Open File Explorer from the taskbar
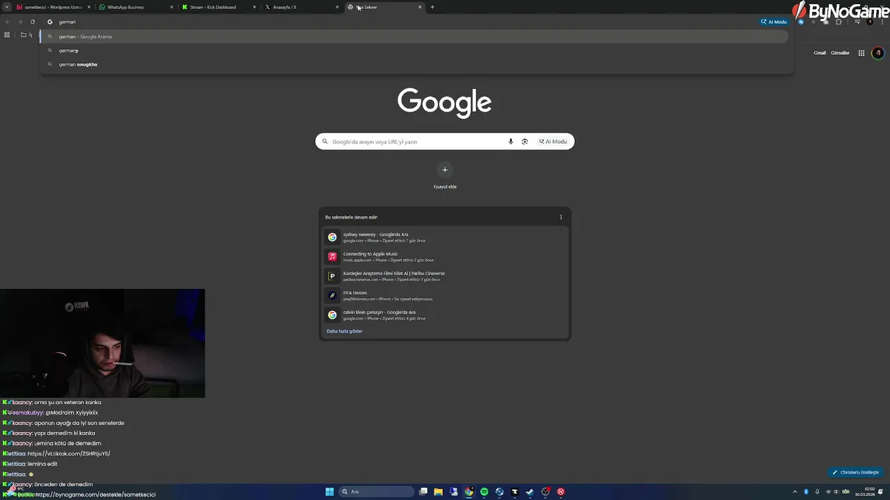This screenshot has height=500, width=890. 438,492
